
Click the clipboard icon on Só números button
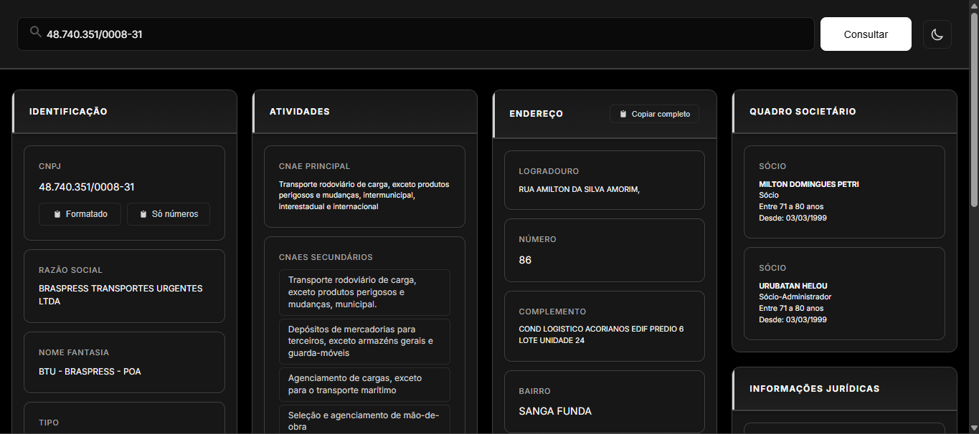pos(145,213)
